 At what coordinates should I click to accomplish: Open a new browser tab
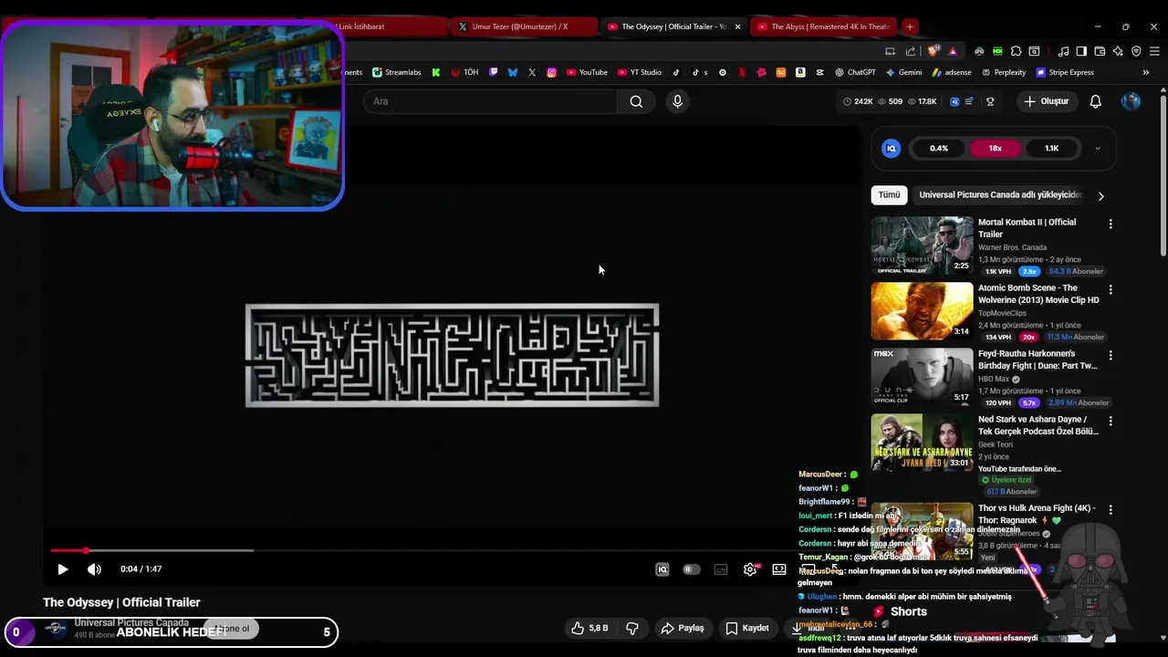coord(910,26)
